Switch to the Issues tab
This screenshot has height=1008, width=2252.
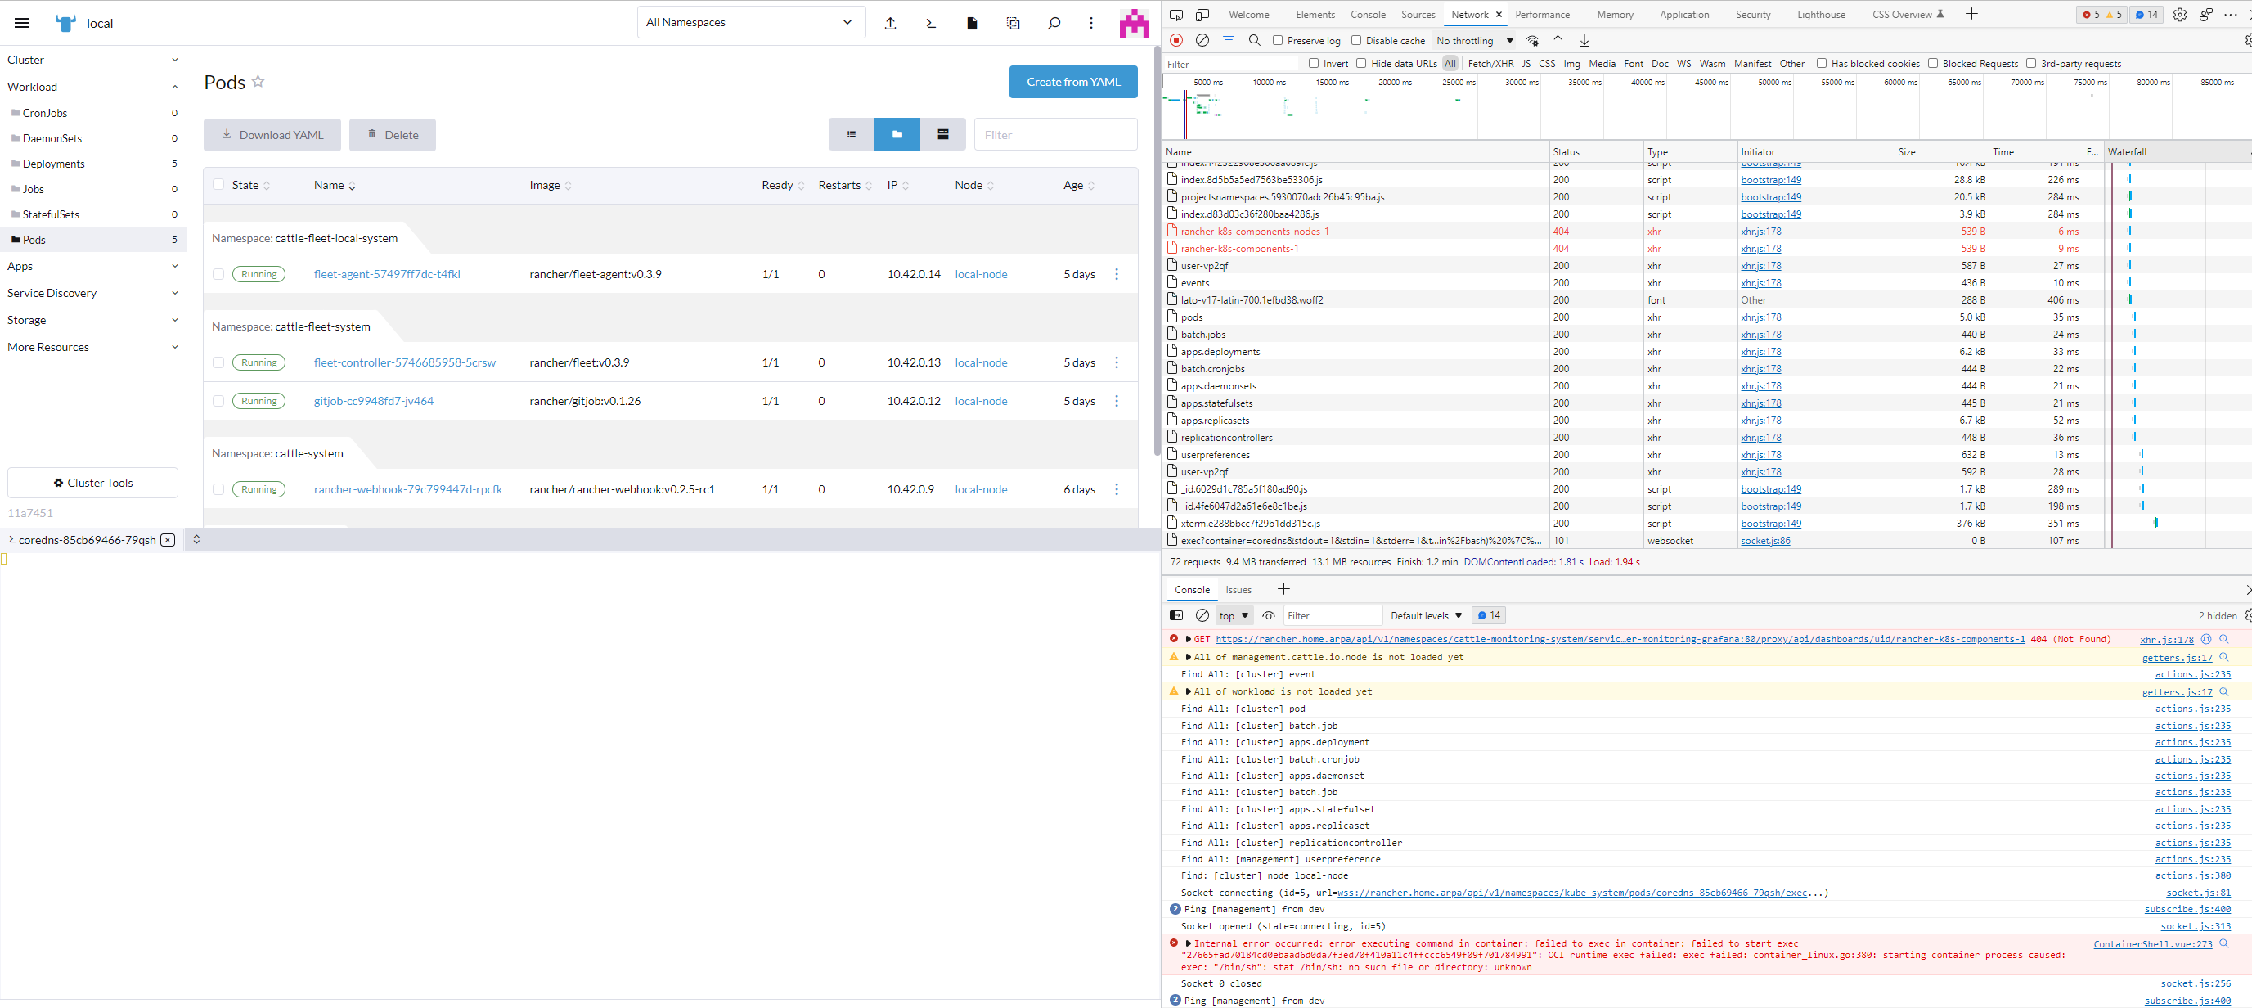coord(1238,589)
